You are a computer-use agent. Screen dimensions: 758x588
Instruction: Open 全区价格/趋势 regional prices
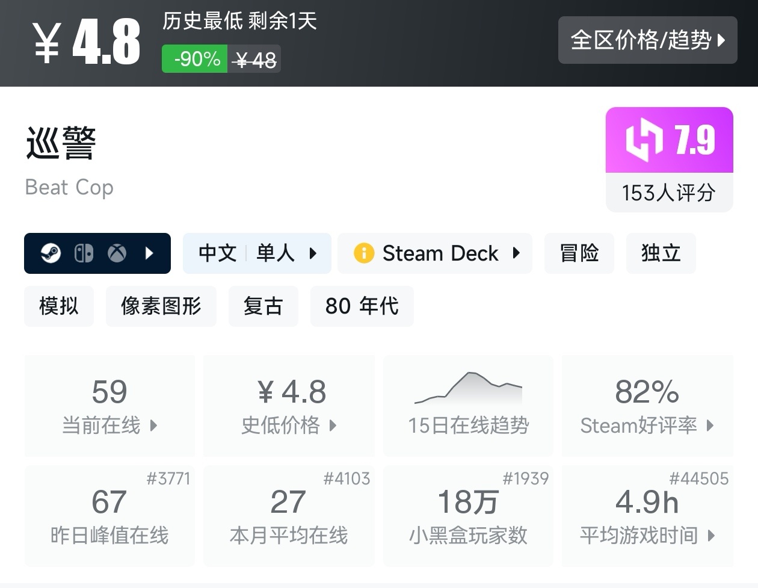coord(647,40)
